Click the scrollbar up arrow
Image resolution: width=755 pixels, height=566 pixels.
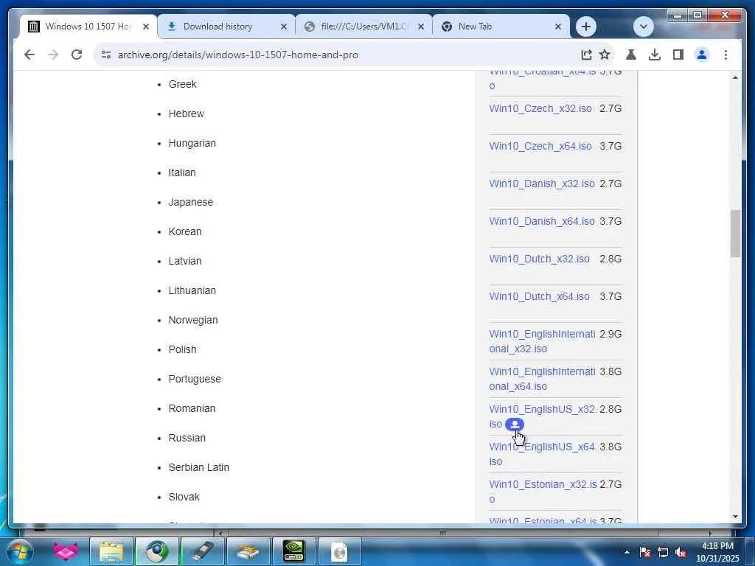(735, 77)
